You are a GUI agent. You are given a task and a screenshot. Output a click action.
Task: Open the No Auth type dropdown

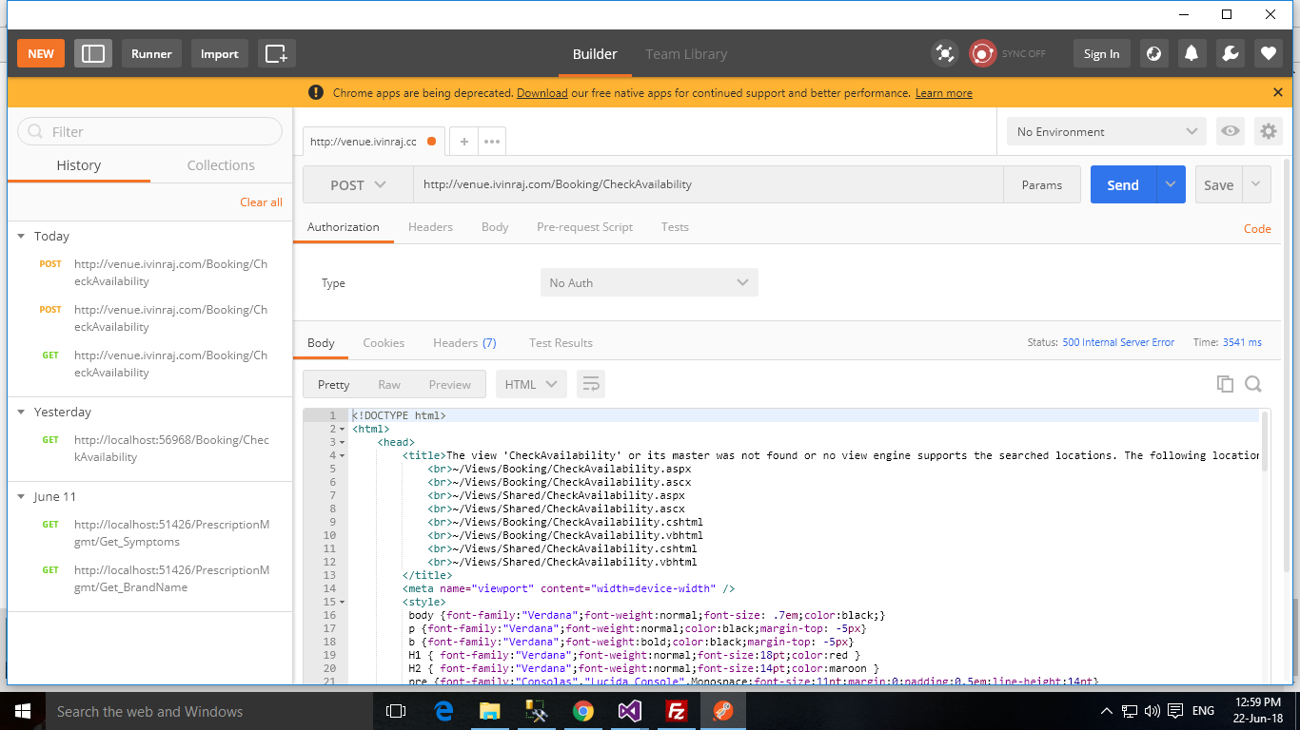click(x=649, y=282)
